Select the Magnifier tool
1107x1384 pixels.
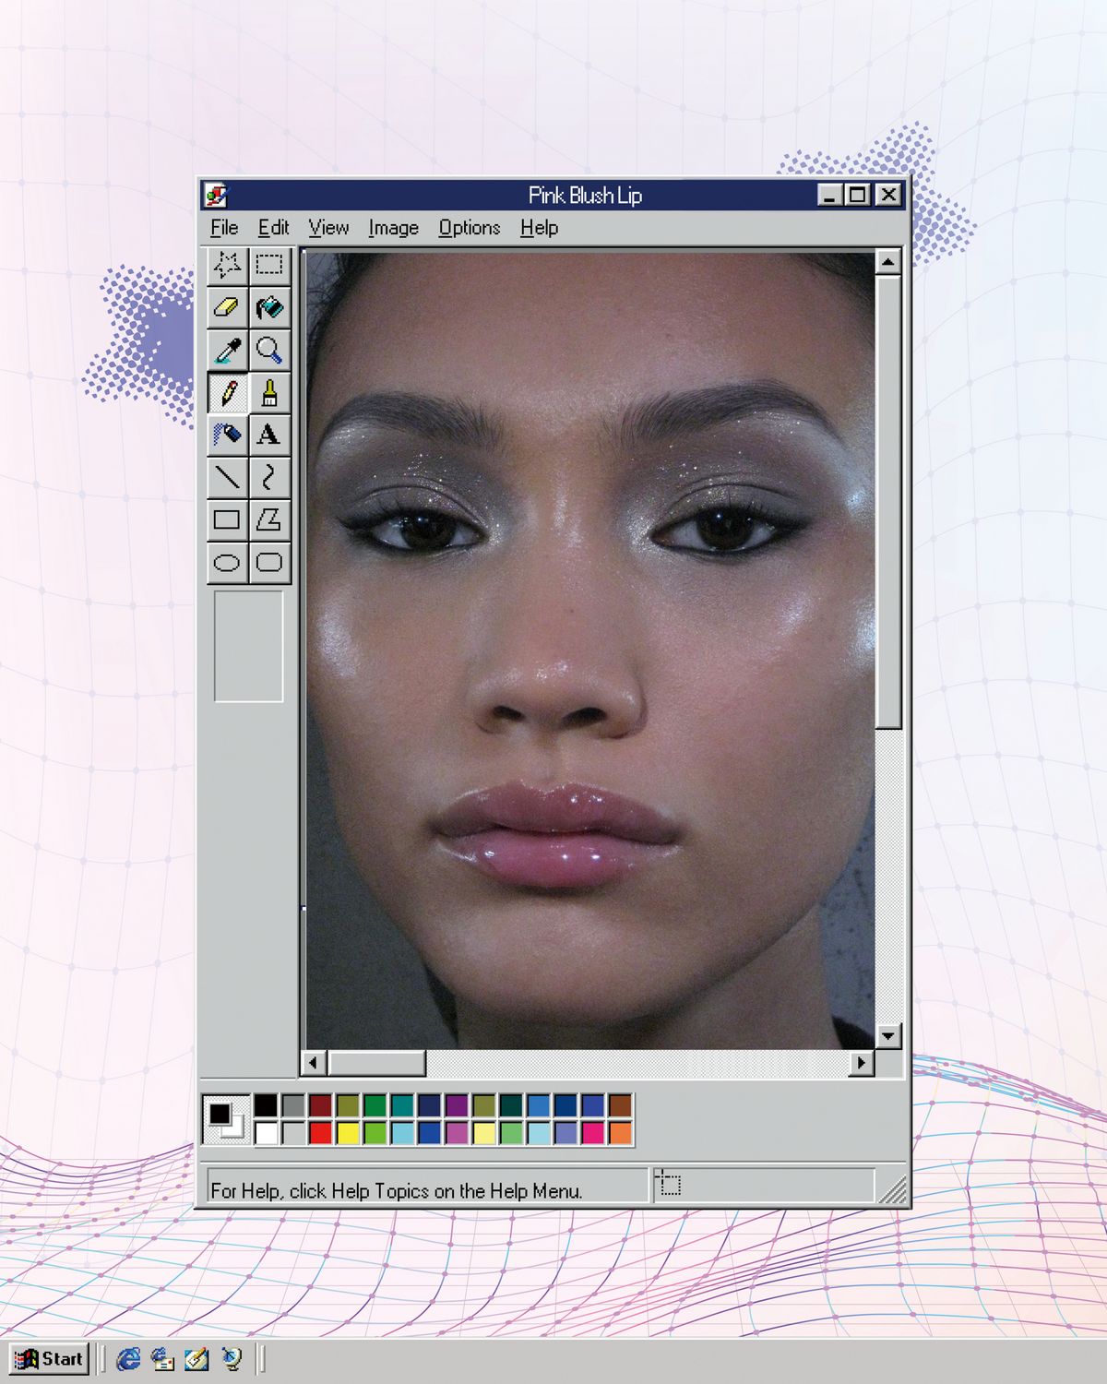tap(269, 351)
